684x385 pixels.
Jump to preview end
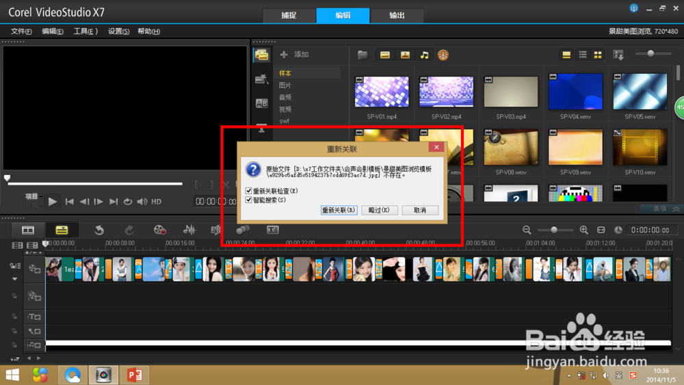114,202
